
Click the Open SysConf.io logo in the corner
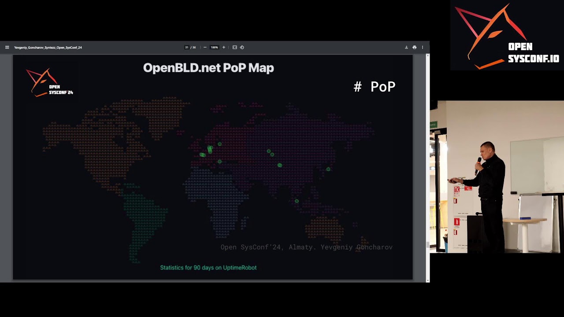[507, 36]
